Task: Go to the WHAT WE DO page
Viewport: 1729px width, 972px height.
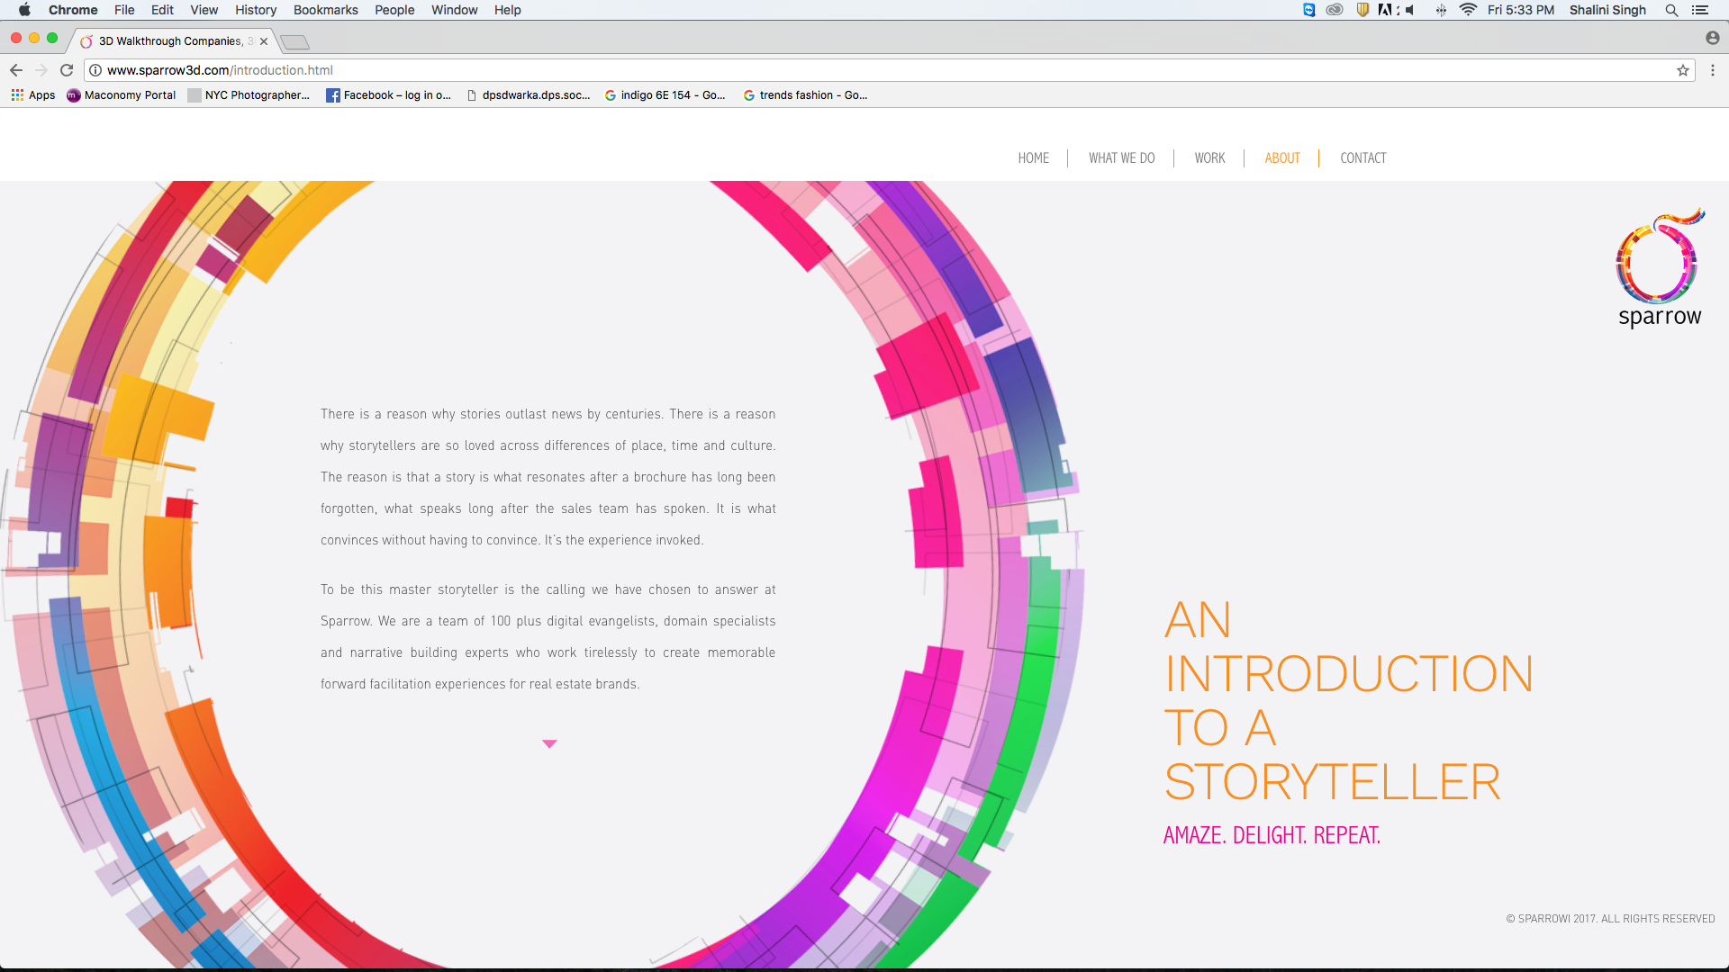Action: 1121,158
